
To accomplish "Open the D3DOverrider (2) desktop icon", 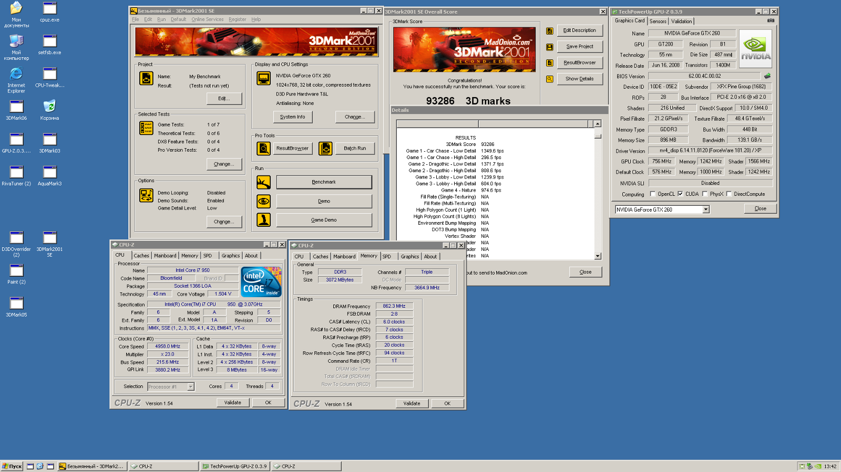I will pos(16,244).
